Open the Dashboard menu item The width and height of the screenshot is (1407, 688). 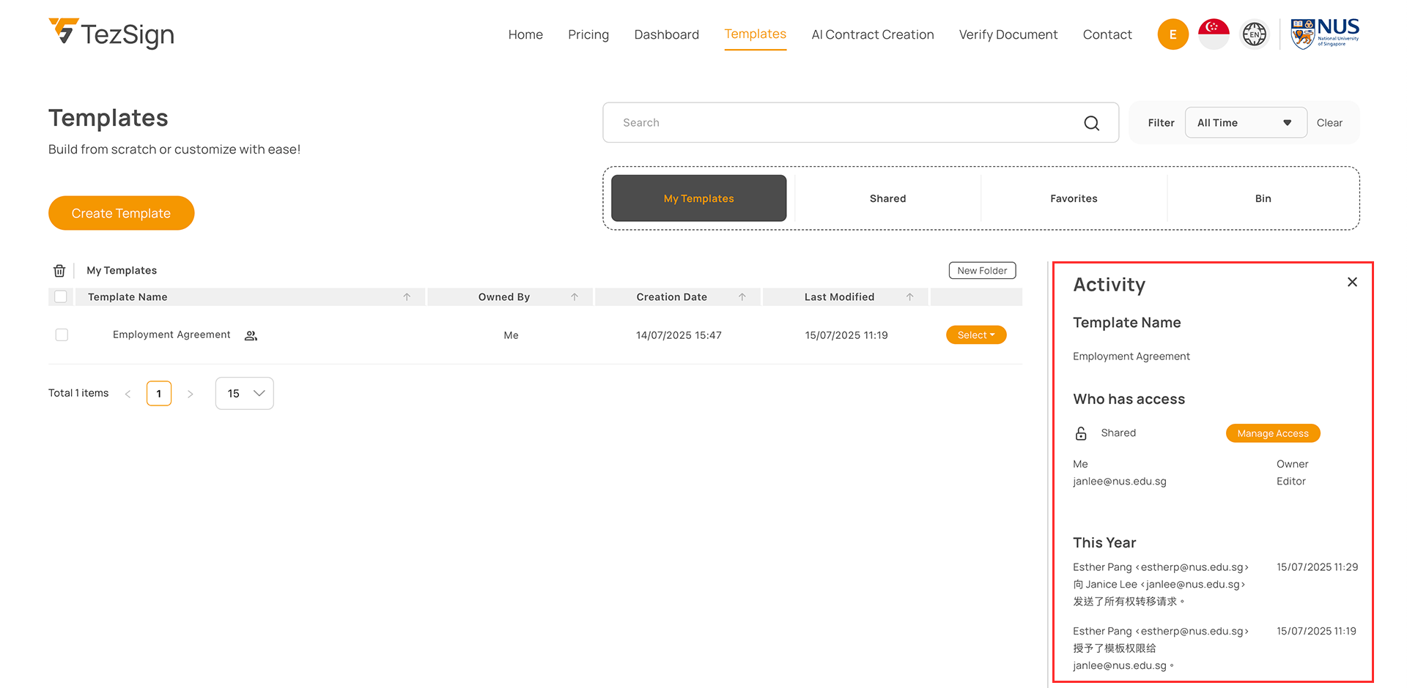tap(666, 34)
